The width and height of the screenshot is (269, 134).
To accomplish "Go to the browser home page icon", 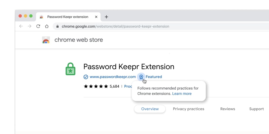I will (47, 26).
